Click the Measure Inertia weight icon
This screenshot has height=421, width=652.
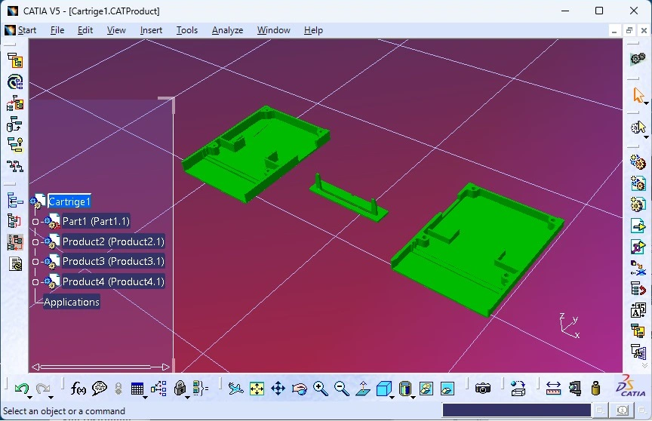(x=595, y=389)
